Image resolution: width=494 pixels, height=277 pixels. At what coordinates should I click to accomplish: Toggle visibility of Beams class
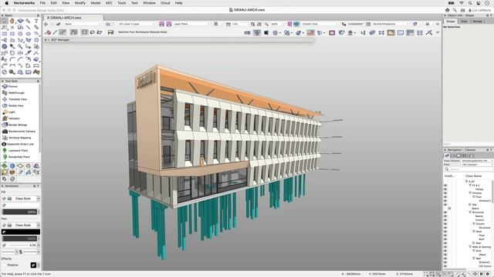coord(445,216)
